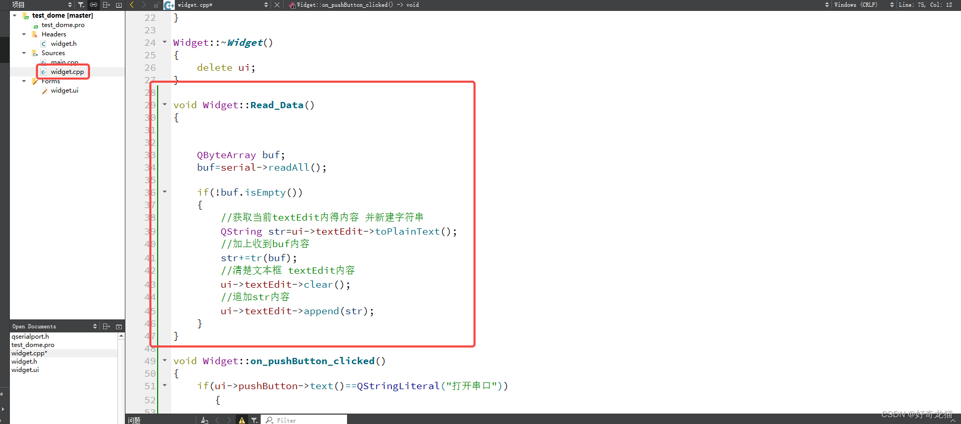Select widget.cpp in the project tree
This screenshot has width=961, height=424.
tap(67, 72)
